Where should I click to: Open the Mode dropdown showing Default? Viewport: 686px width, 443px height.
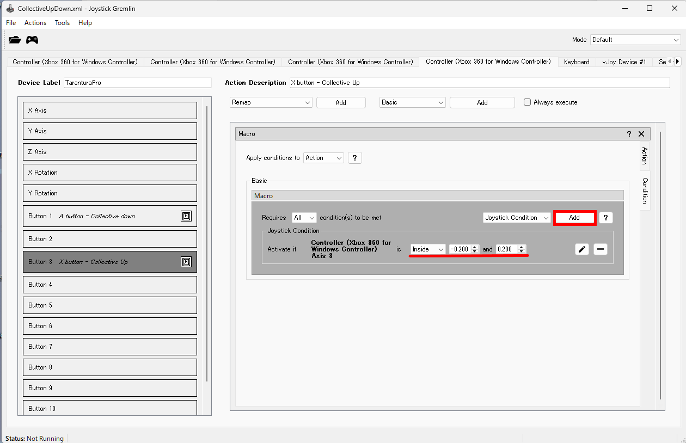pyautogui.click(x=635, y=40)
